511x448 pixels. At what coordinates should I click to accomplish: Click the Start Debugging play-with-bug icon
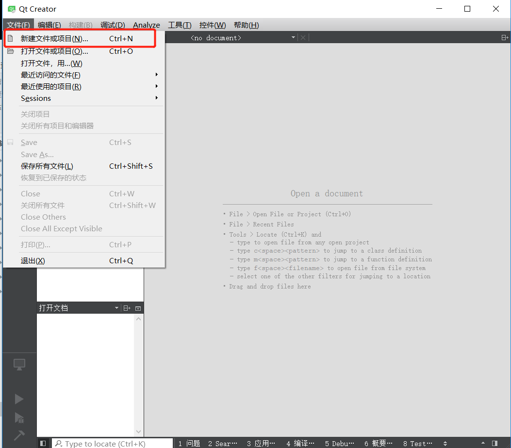19,418
